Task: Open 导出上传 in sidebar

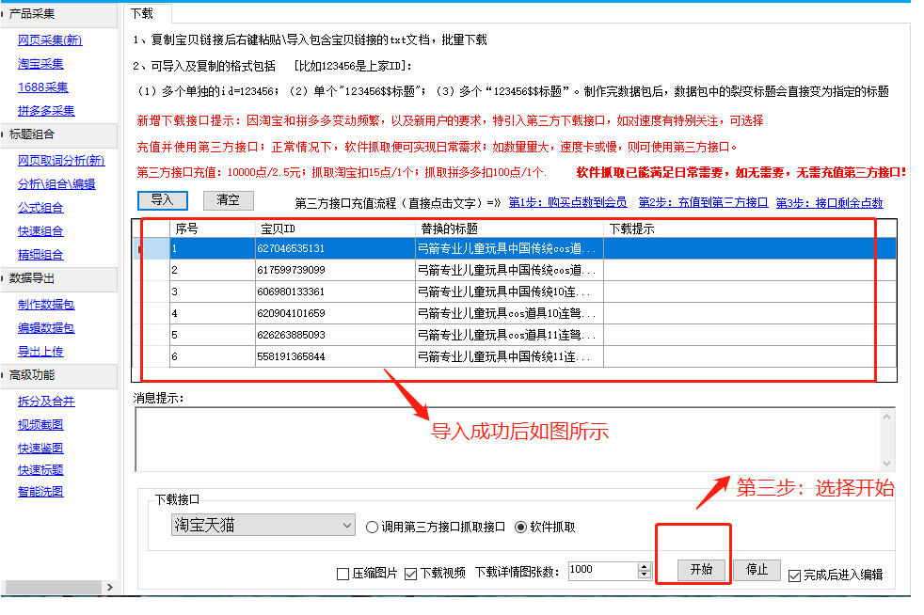Action: point(40,352)
